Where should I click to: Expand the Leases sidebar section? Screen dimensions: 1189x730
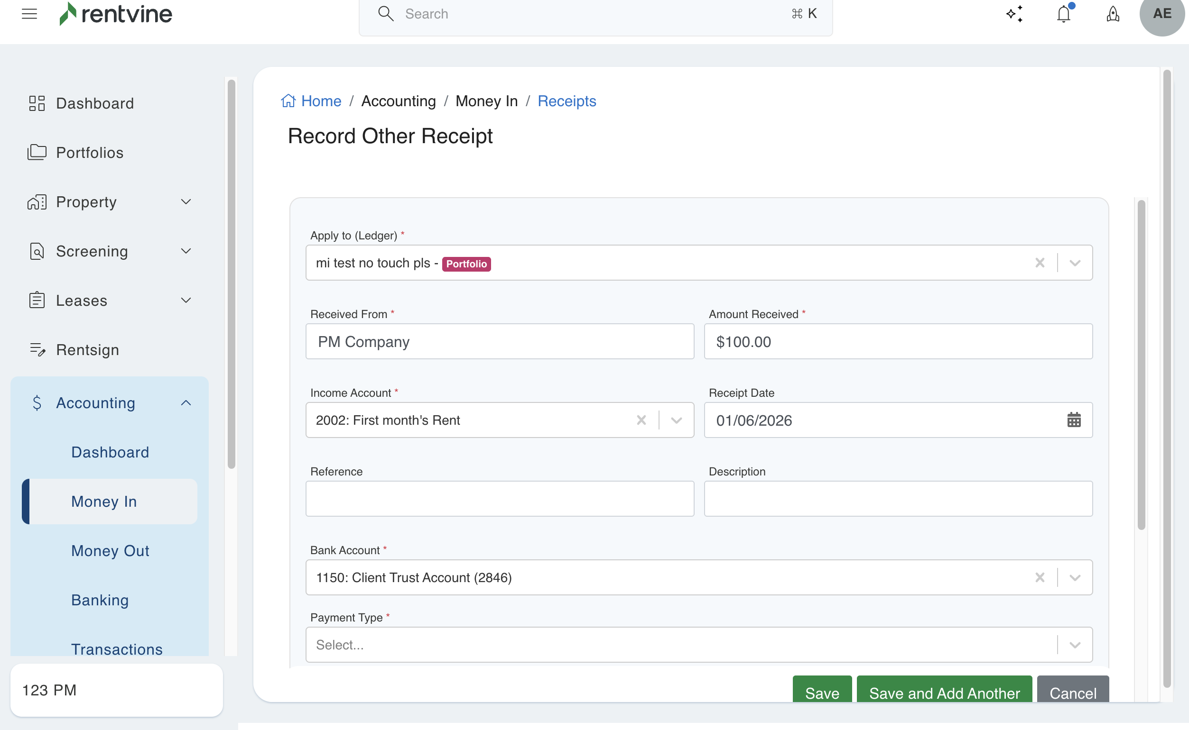coord(186,301)
